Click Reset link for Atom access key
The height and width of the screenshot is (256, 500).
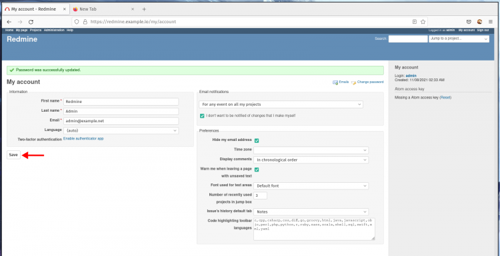pyautogui.click(x=445, y=98)
